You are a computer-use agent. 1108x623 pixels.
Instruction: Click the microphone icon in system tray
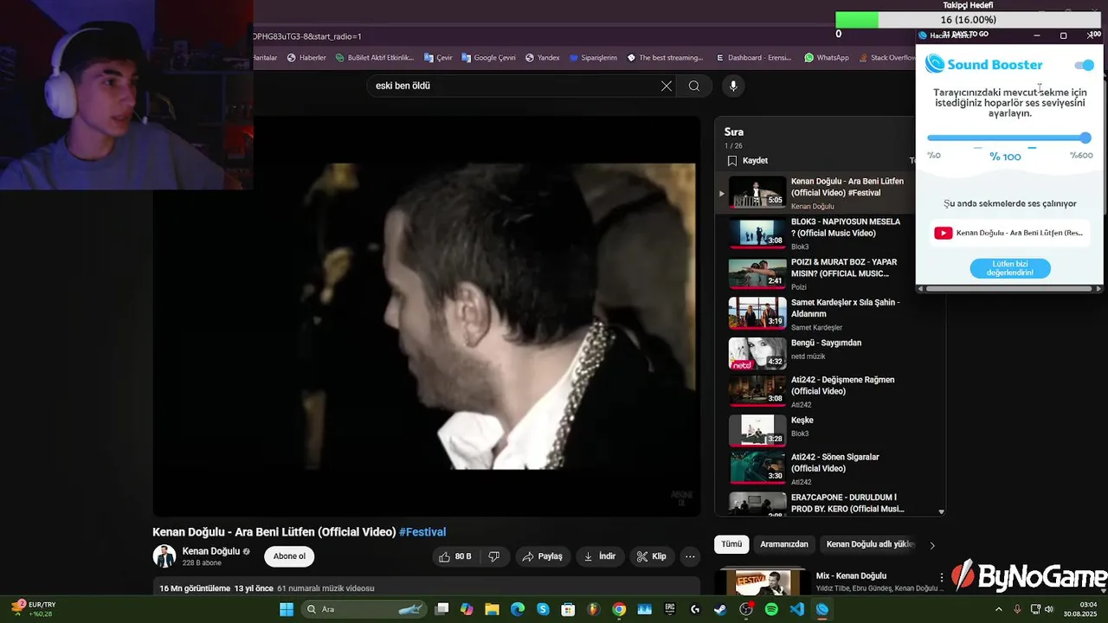[x=1017, y=609]
